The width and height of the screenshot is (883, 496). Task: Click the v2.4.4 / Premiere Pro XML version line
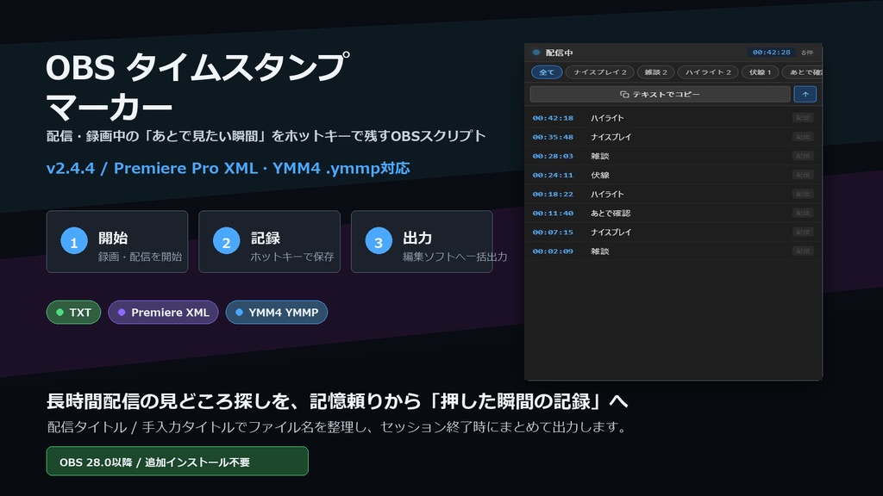(228, 168)
